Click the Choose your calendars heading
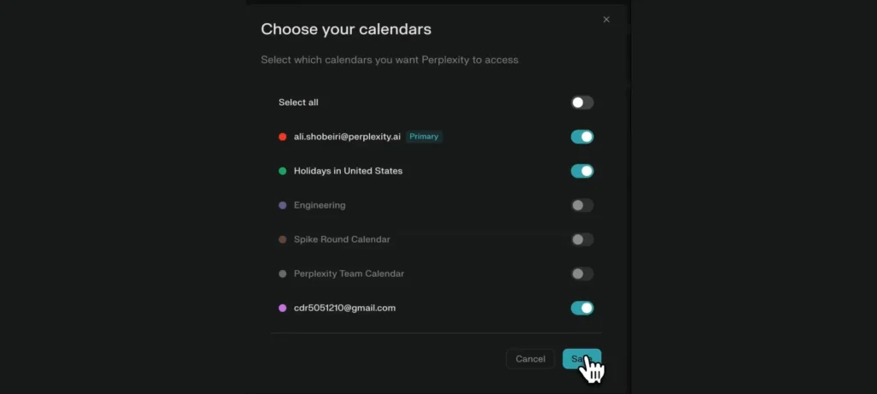Viewport: 877px width, 394px height. (346, 30)
